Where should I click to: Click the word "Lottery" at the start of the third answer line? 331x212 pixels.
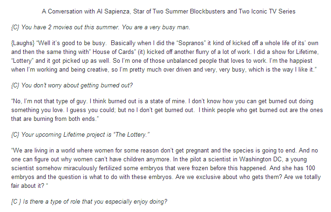(22, 61)
